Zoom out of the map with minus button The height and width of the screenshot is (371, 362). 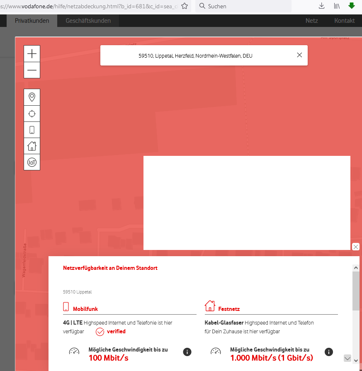click(32, 70)
